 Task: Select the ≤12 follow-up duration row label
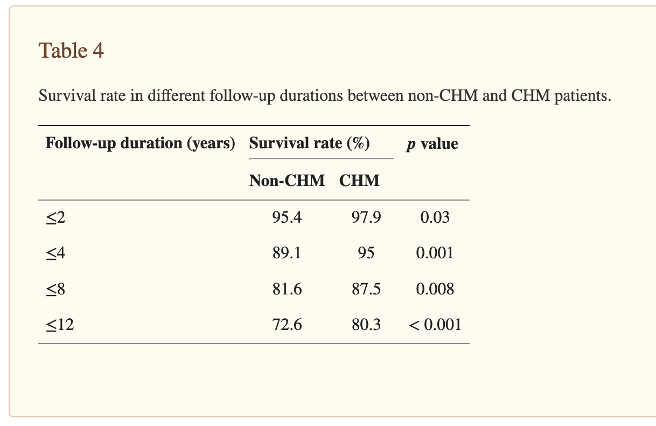59,325
